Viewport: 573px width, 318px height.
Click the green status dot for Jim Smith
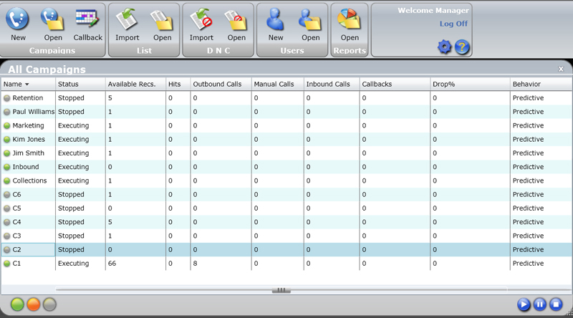tap(7, 153)
